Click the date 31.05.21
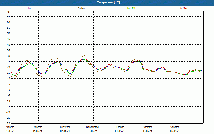 pyautogui.click(x=10, y=131)
